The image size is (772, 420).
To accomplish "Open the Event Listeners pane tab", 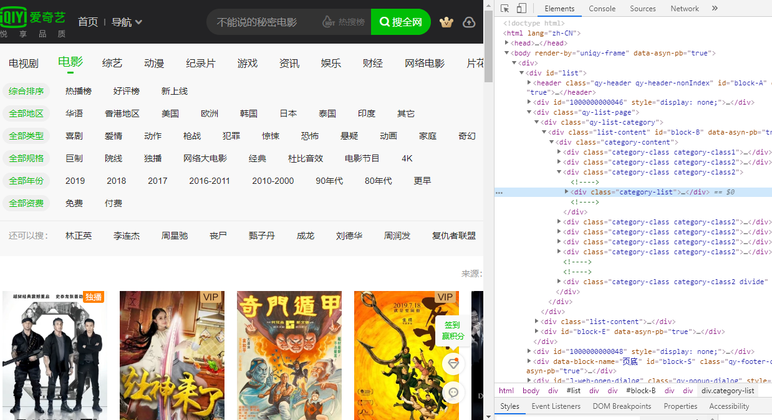I will click(556, 406).
